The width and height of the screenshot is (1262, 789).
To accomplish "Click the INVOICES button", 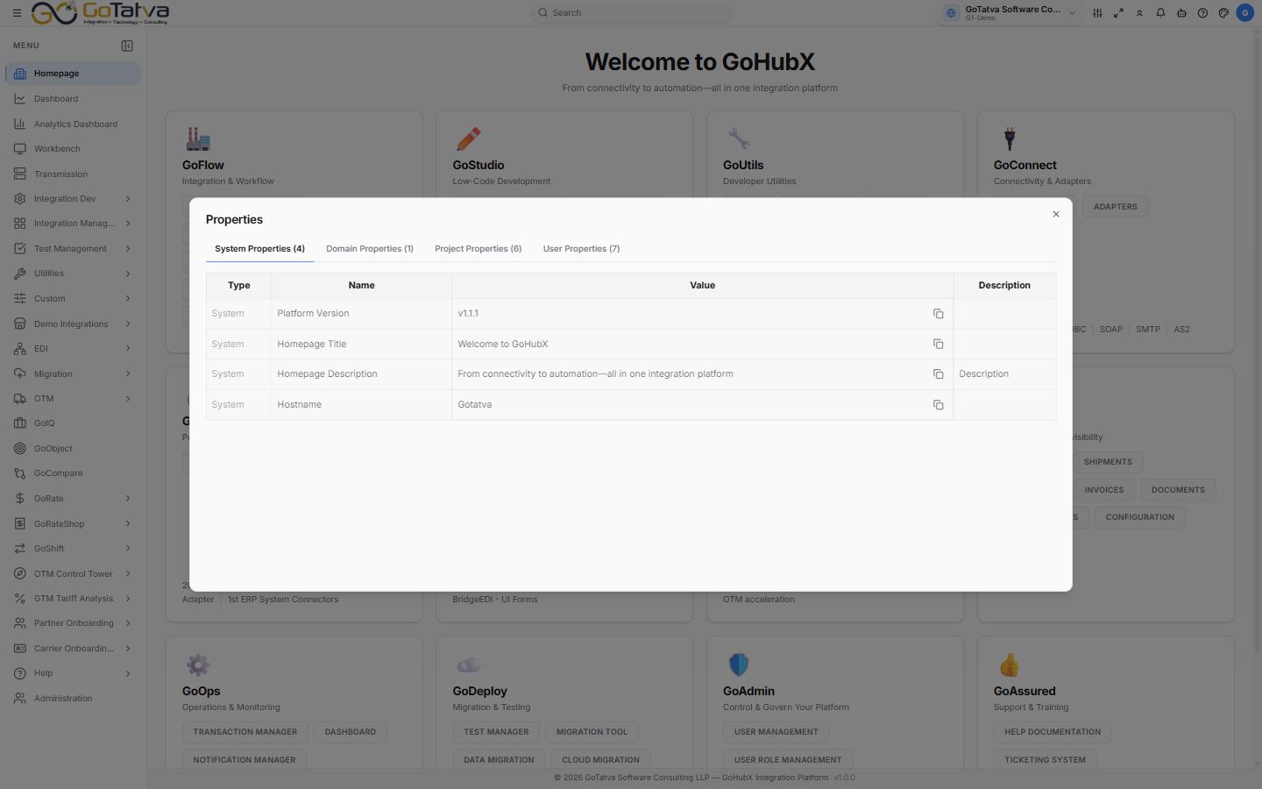I will [1104, 490].
